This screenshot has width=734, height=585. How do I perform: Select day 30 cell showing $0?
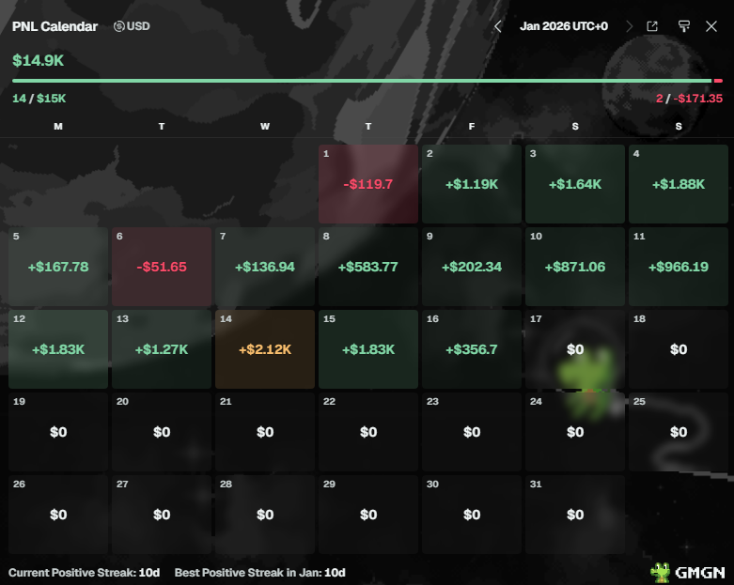pyautogui.click(x=472, y=515)
